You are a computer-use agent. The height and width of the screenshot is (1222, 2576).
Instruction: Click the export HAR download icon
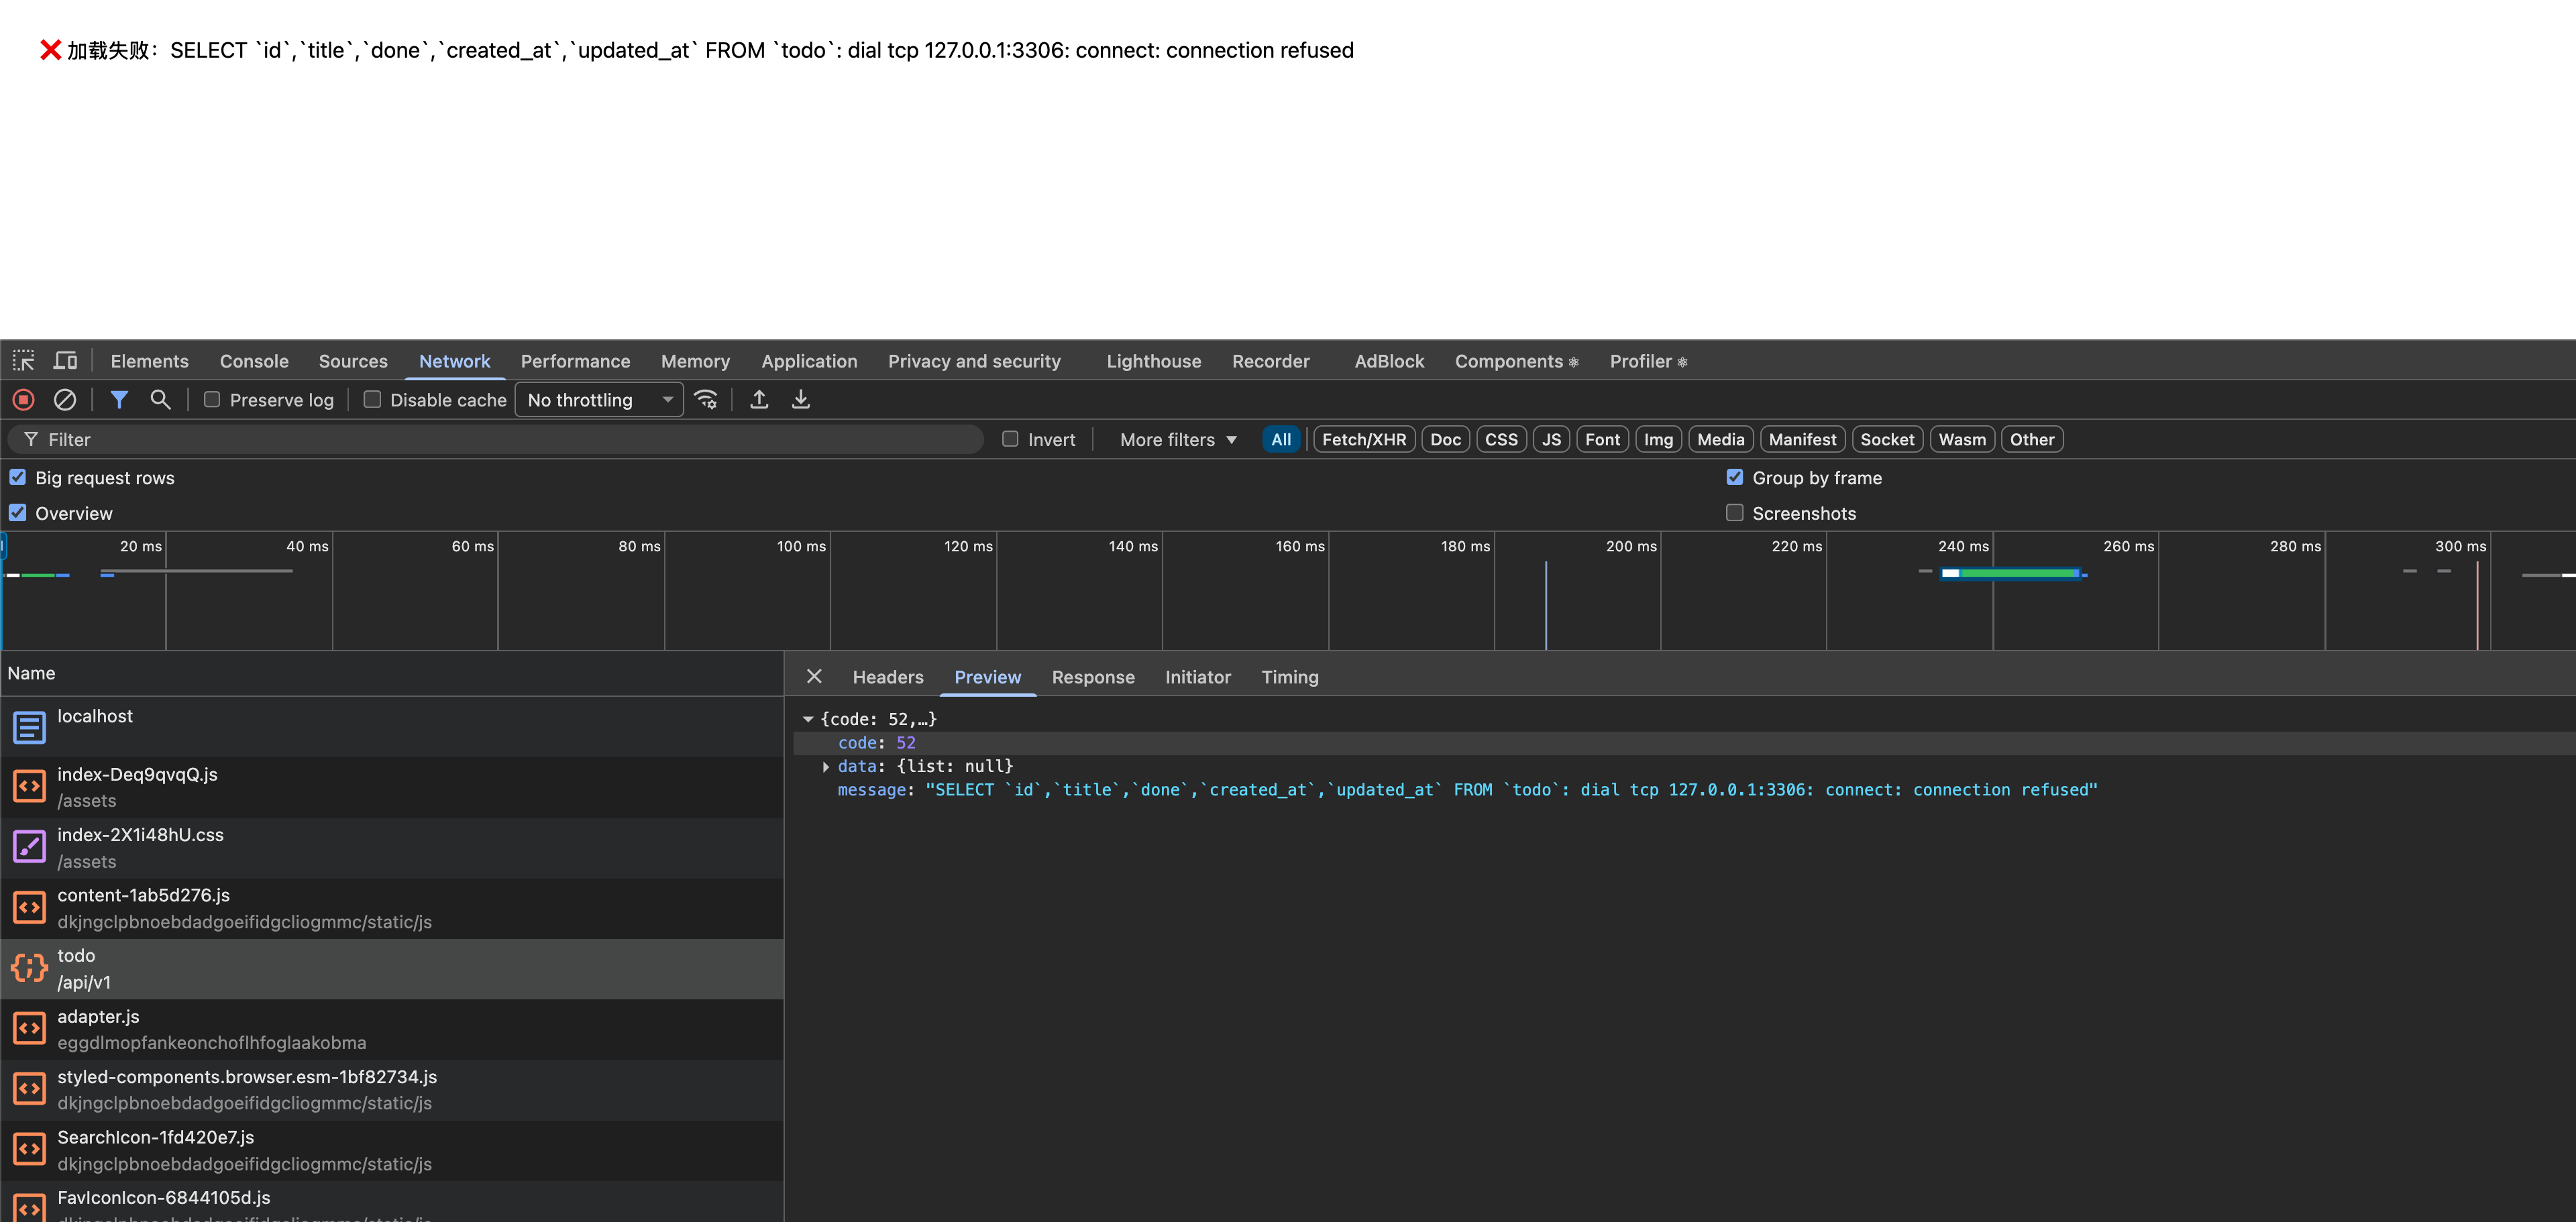coord(801,400)
